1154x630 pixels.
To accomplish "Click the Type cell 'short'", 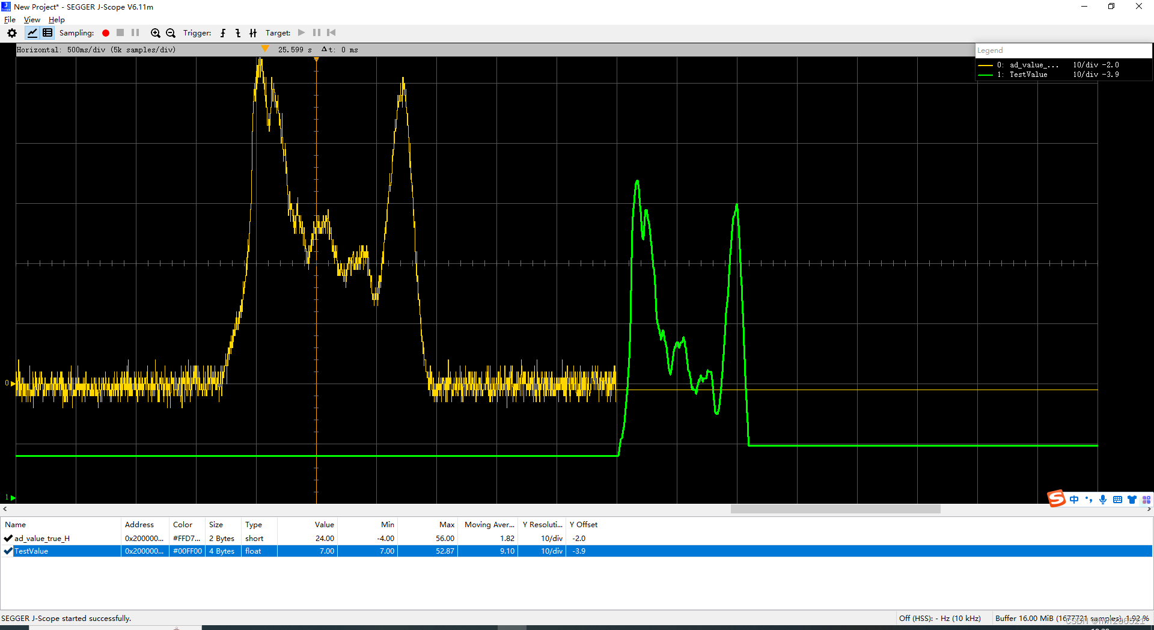I will coord(259,539).
